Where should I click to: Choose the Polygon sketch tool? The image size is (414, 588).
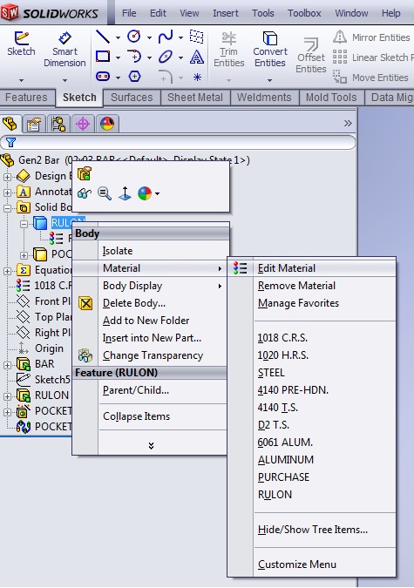[x=134, y=77]
